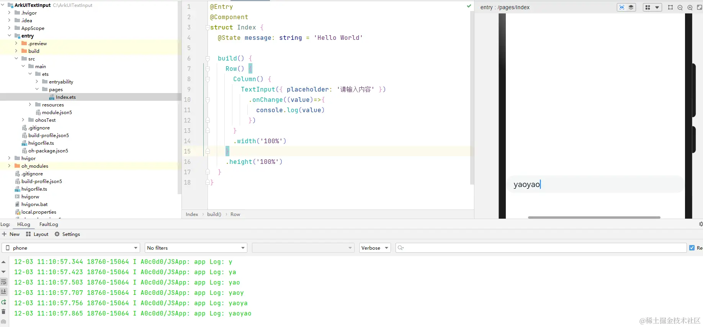Open the previewer multi-device profile grid icon
Viewport: 703px width, 327px height.
click(648, 7)
